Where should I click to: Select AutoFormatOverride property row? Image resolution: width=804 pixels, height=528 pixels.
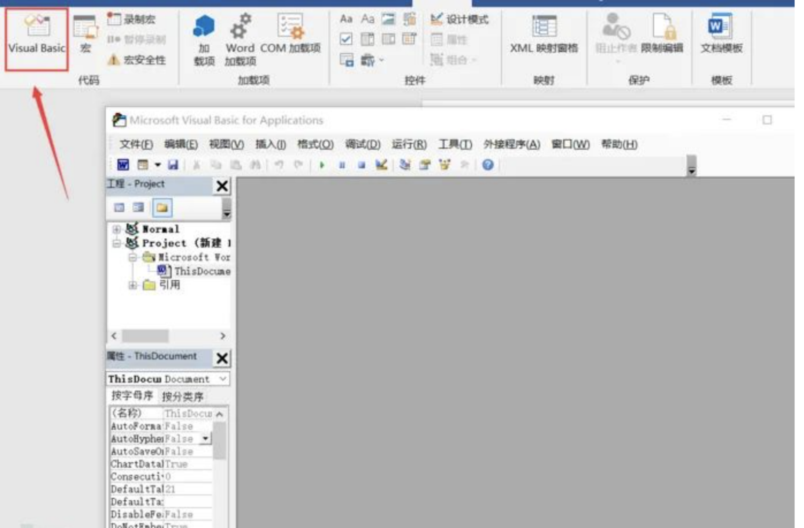pos(161,426)
